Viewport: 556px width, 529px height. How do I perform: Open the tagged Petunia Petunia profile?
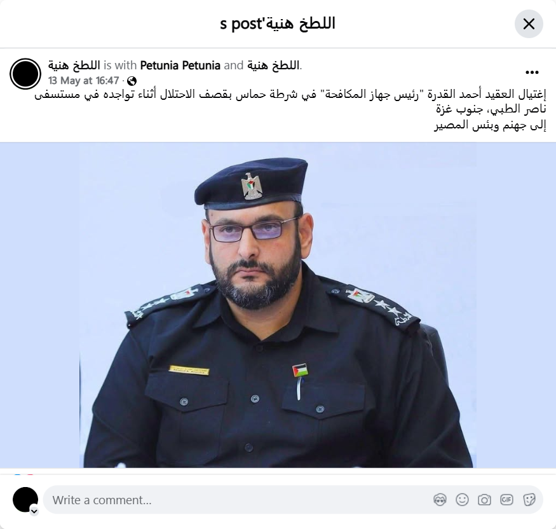[180, 65]
